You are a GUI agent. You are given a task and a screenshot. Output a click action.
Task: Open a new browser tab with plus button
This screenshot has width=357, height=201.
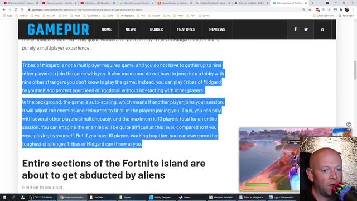[313, 3]
